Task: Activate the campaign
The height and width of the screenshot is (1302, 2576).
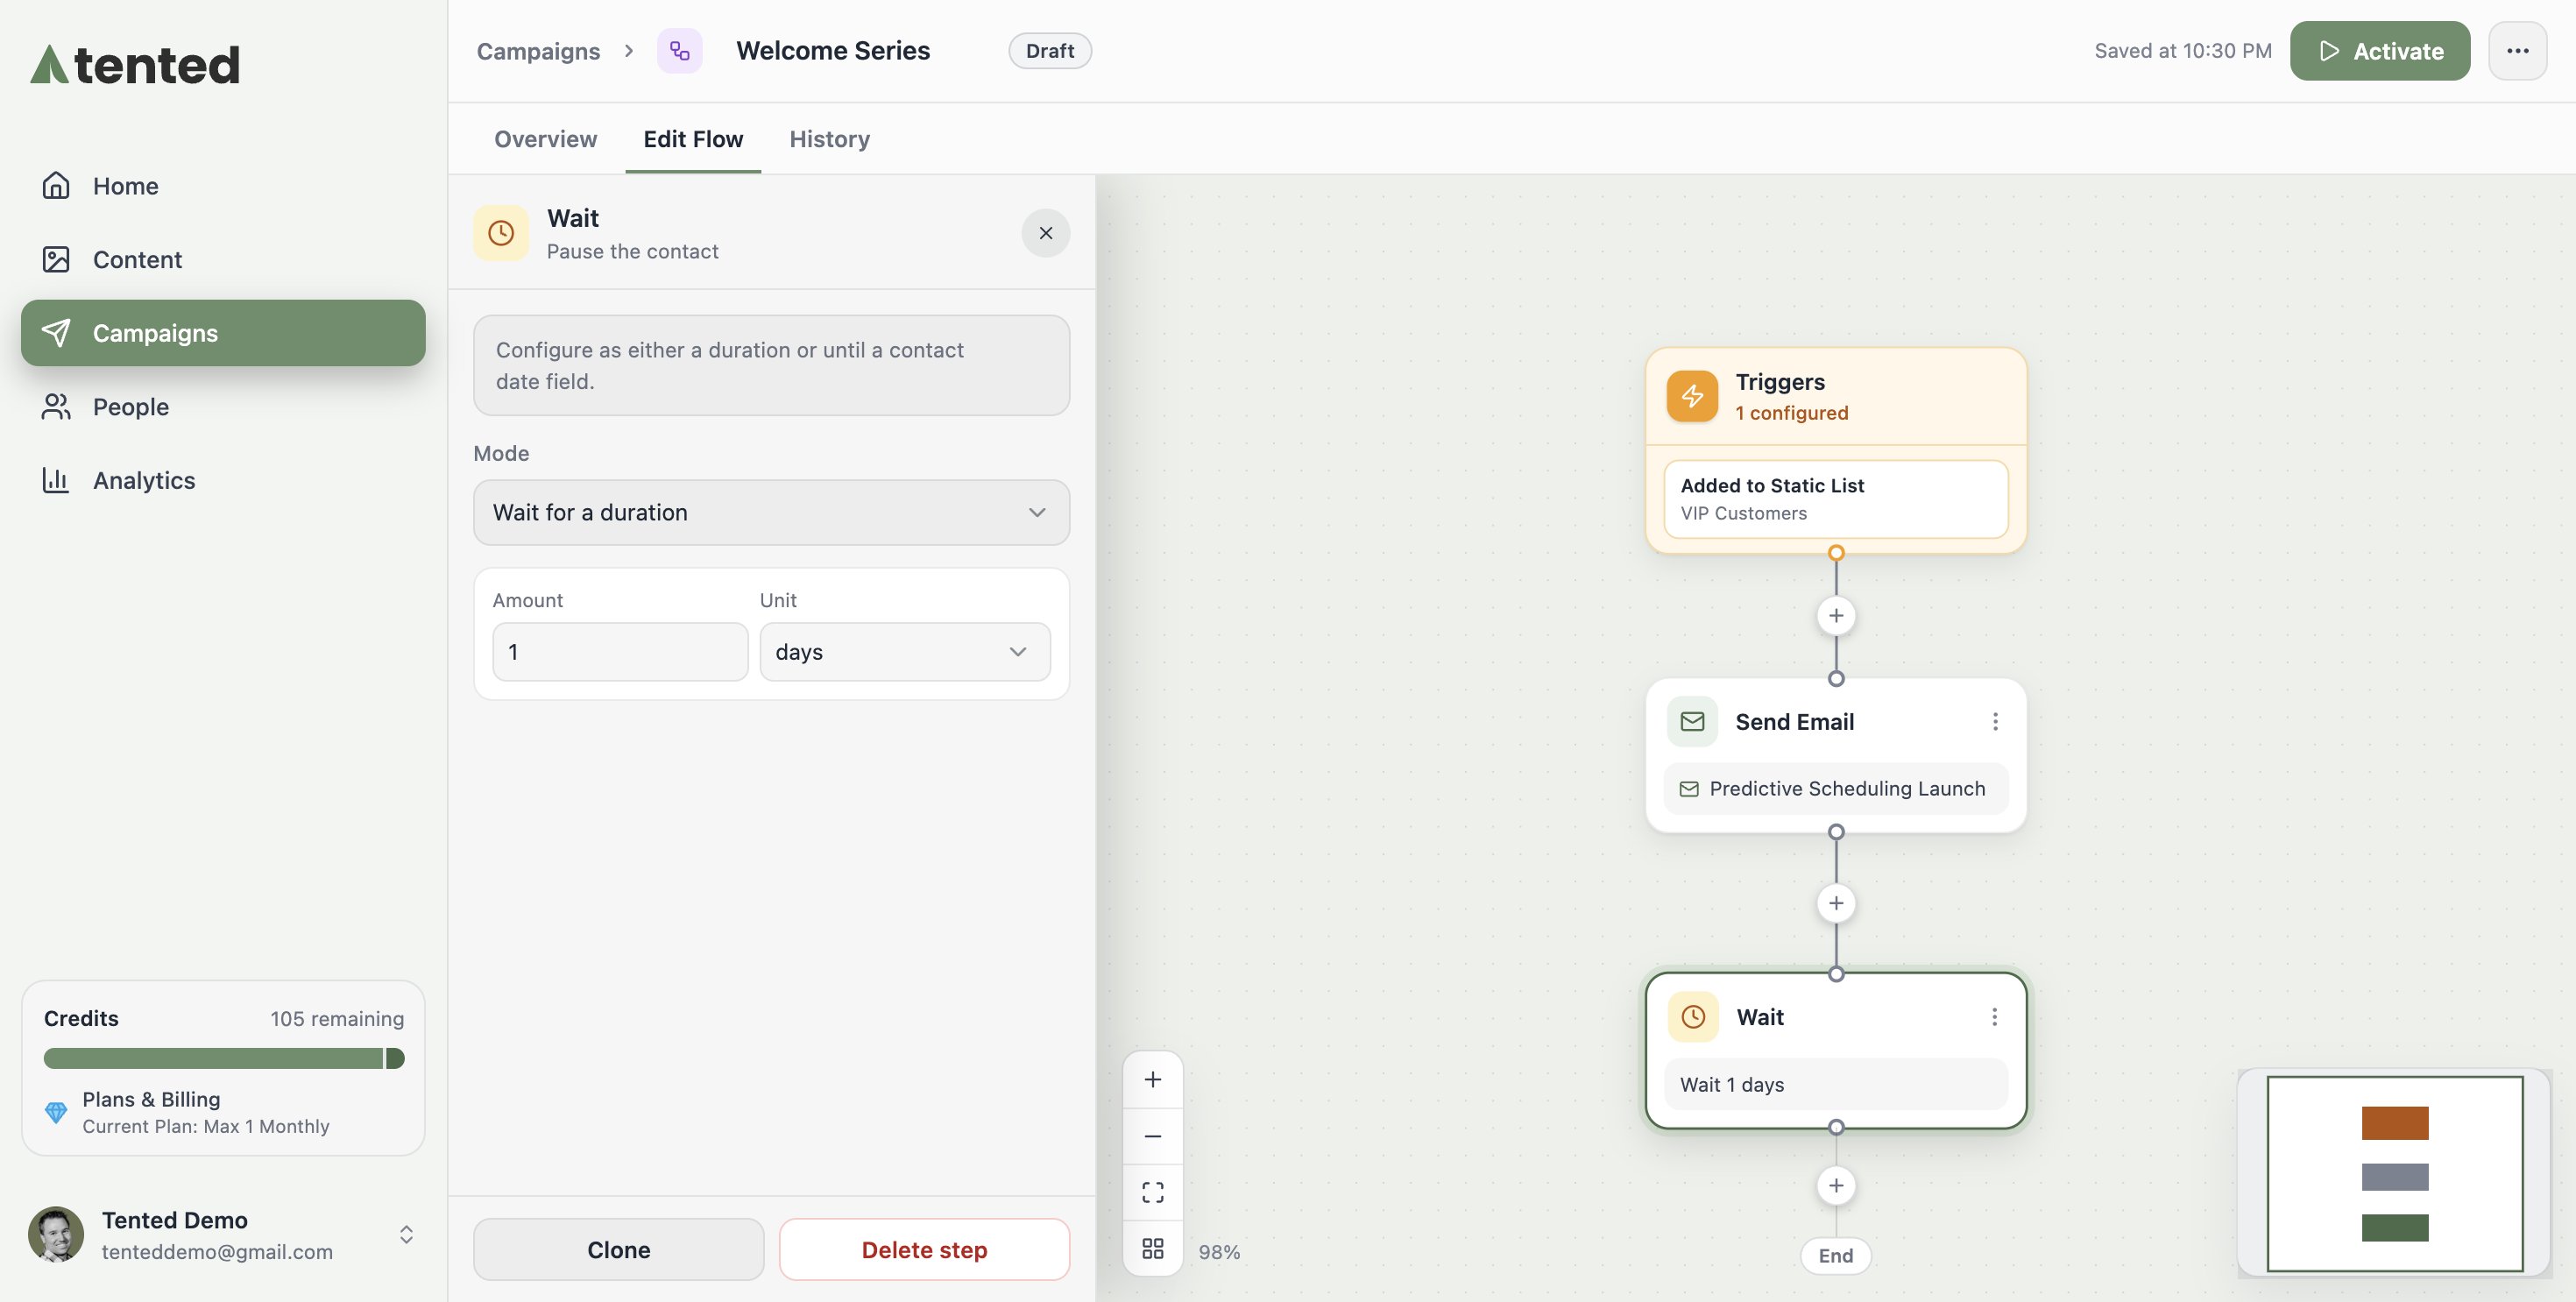Action: [x=2380, y=51]
